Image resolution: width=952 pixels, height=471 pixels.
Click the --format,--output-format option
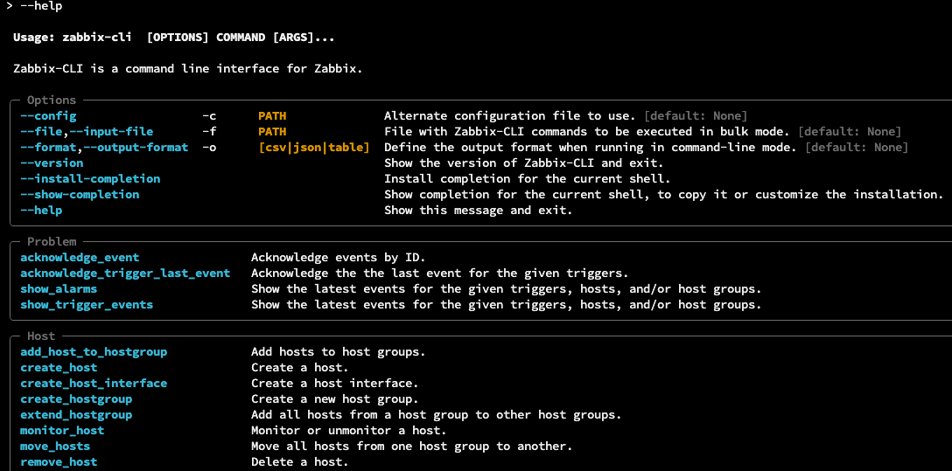104,148
